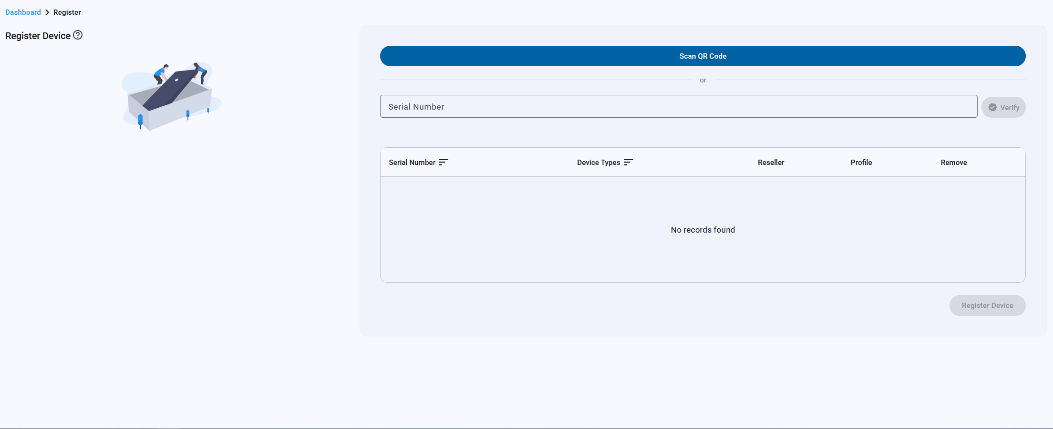Click the 'or' divider text
The height and width of the screenshot is (429, 1053).
click(x=702, y=80)
